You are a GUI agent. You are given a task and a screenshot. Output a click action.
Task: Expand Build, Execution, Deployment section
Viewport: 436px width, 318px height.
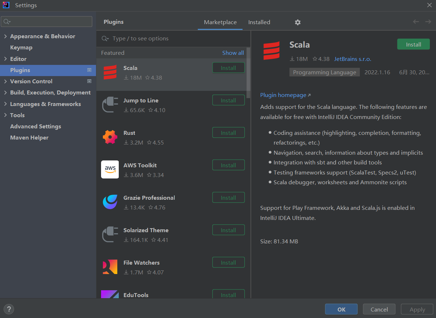click(x=5, y=93)
